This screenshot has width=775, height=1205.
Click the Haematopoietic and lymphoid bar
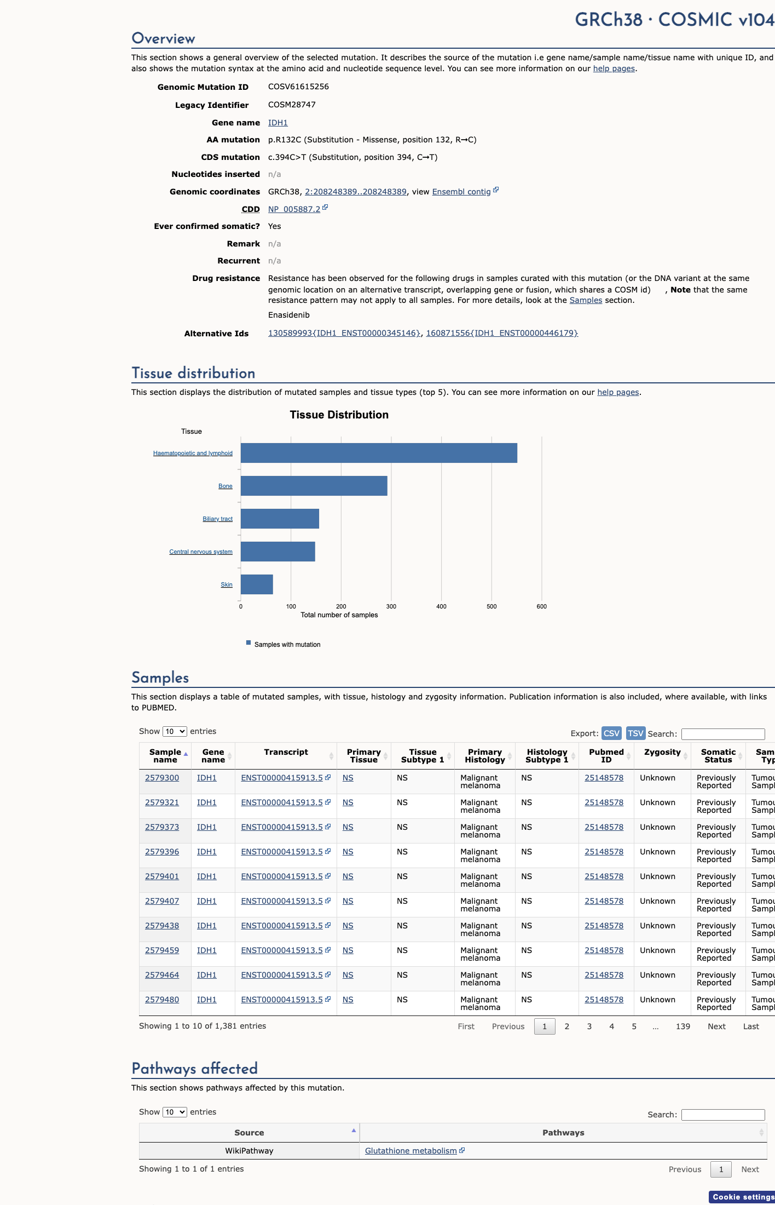379,453
